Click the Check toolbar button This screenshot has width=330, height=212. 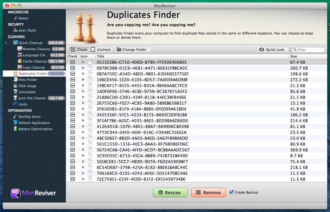click(79, 50)
